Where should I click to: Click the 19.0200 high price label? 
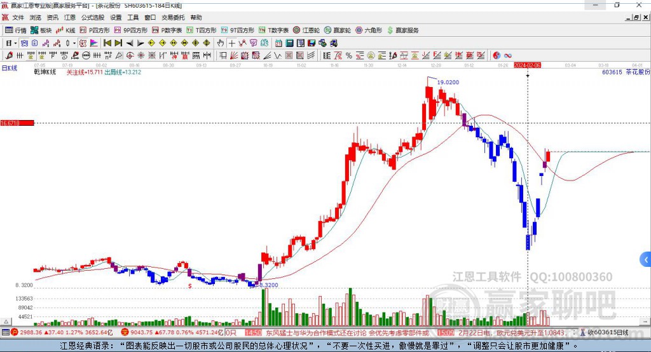(x=448, y=82)
